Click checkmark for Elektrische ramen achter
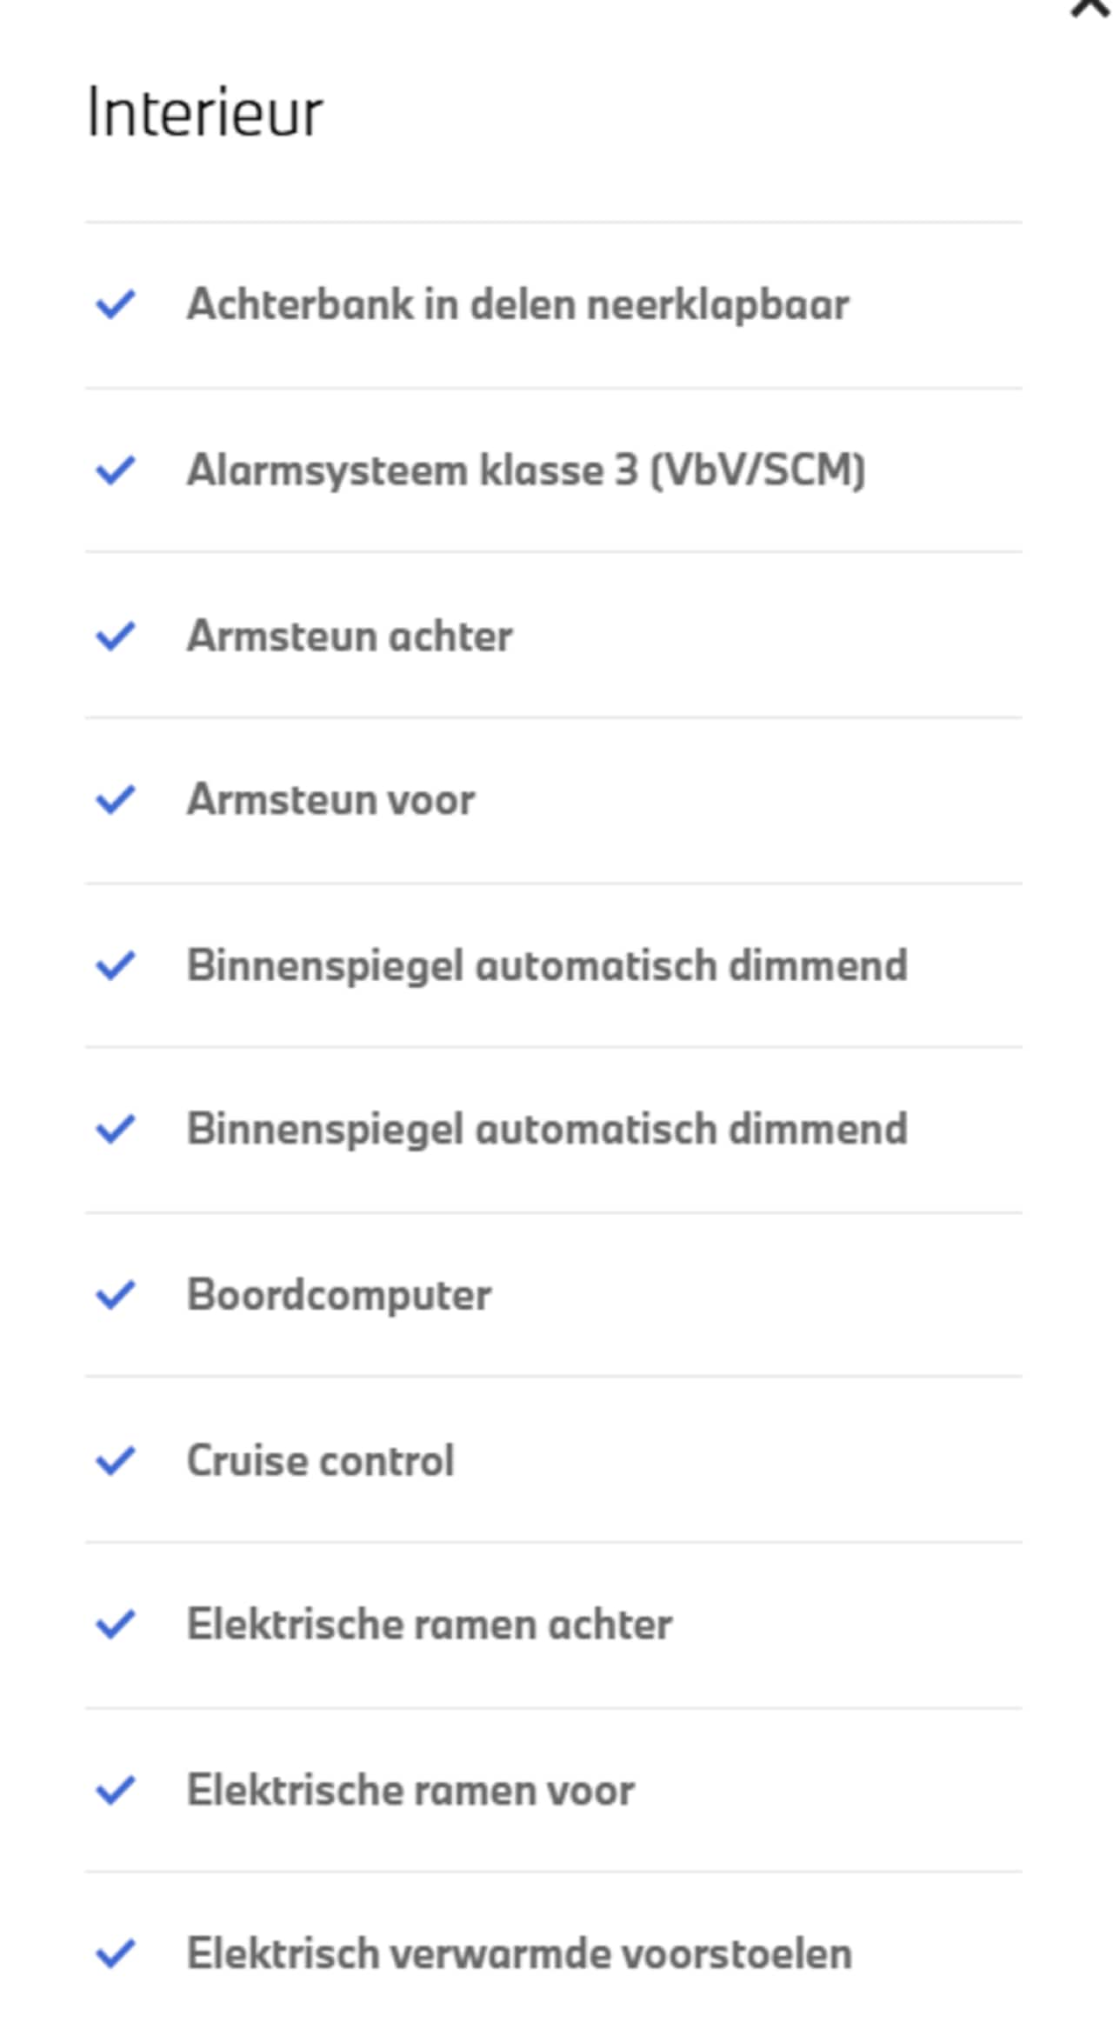The height and width of the screenshot is (2024, 1113). (115, 1624)
